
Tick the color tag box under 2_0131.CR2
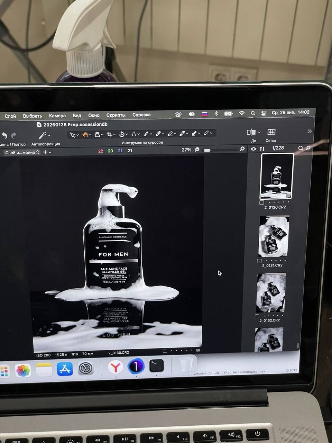[x=259, y=261]
